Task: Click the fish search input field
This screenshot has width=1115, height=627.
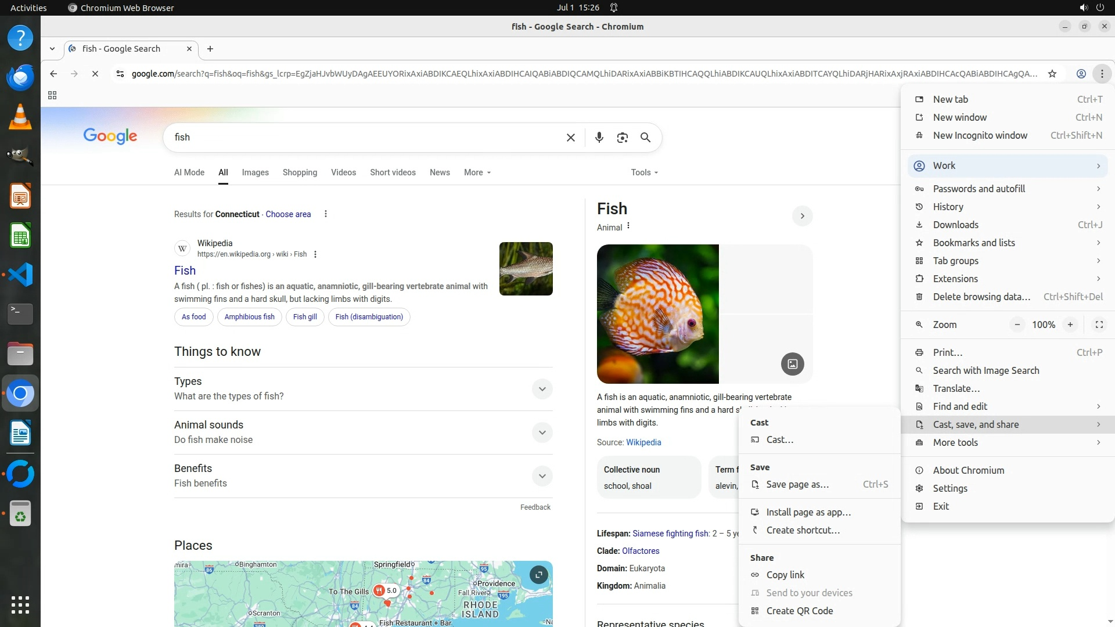Action: [360, 138]
